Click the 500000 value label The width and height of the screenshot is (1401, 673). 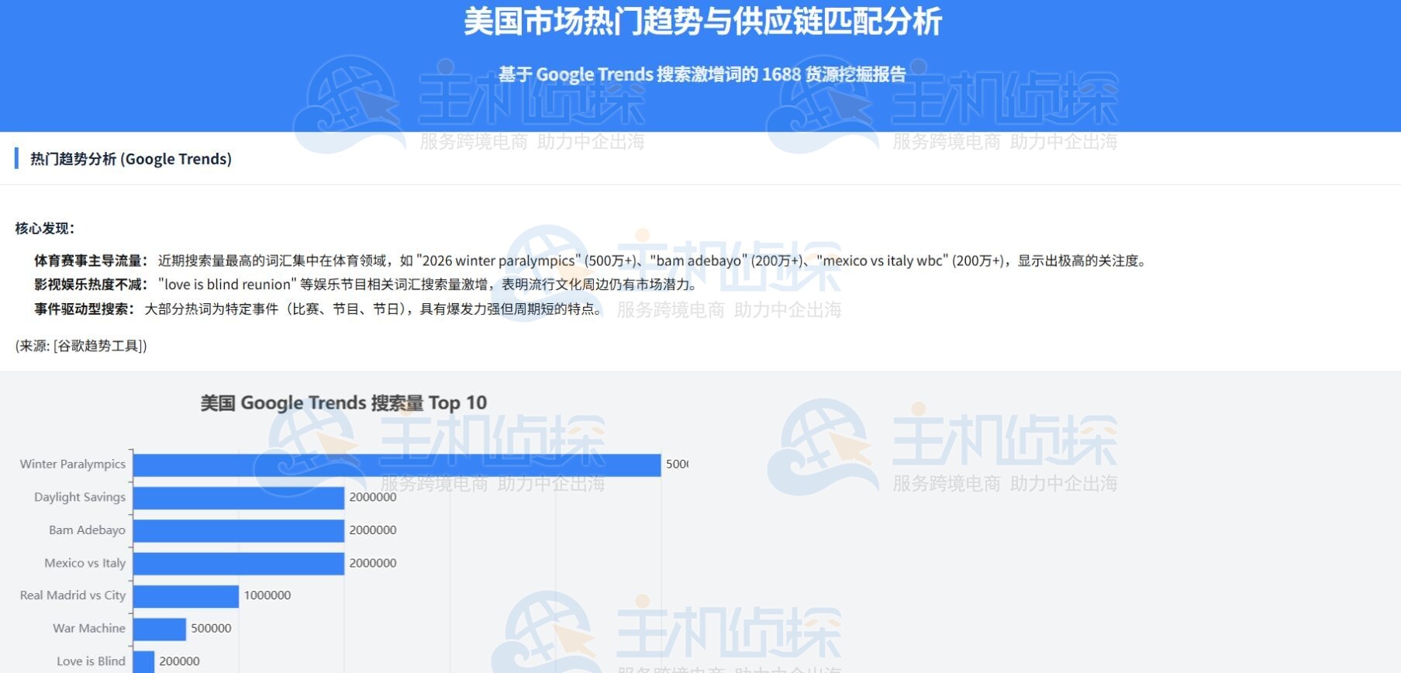click(211, 629)
